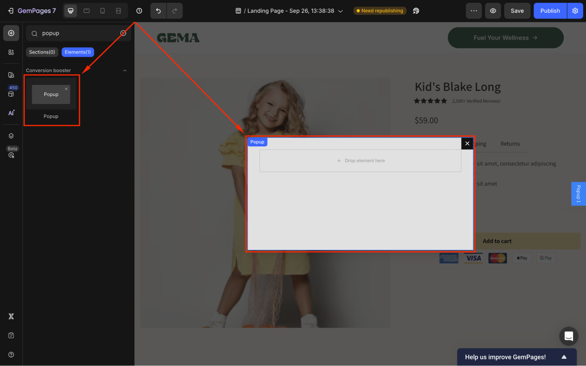Image resolution: width=586 pixels, height=366 pixels.
Task: Click the add element plus icon
Action: click(11, 33)
